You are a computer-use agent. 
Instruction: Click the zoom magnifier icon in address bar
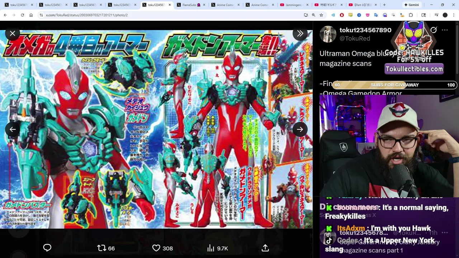313,15
